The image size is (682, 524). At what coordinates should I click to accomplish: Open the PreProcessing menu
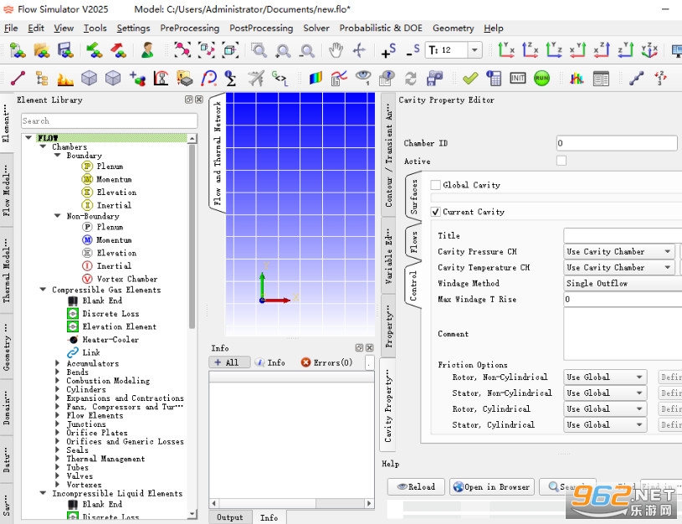click(190, 28)
